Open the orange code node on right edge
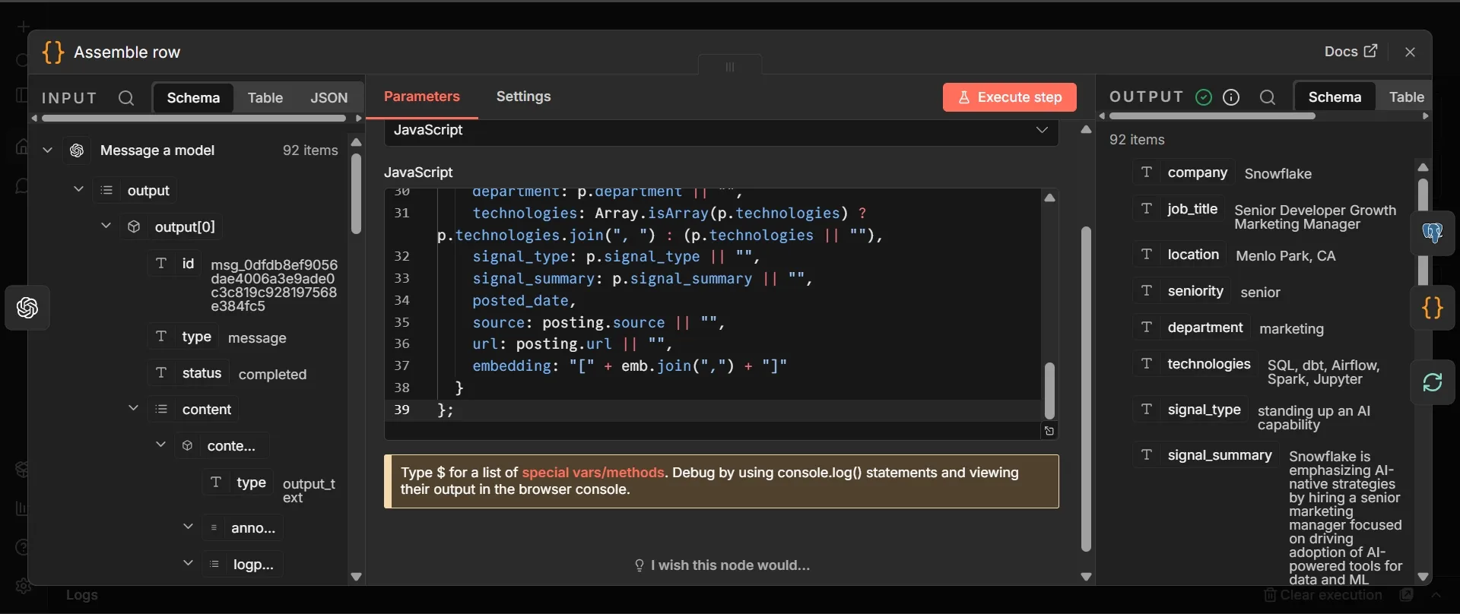The width and height of the screenshot is (1460, 614). coord(1433,308)
